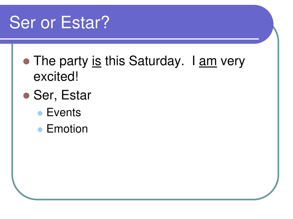This screenshot has height=219, width=293.
Task: Click the word 'The' starting the first bullet
Action: click(45, 61)
